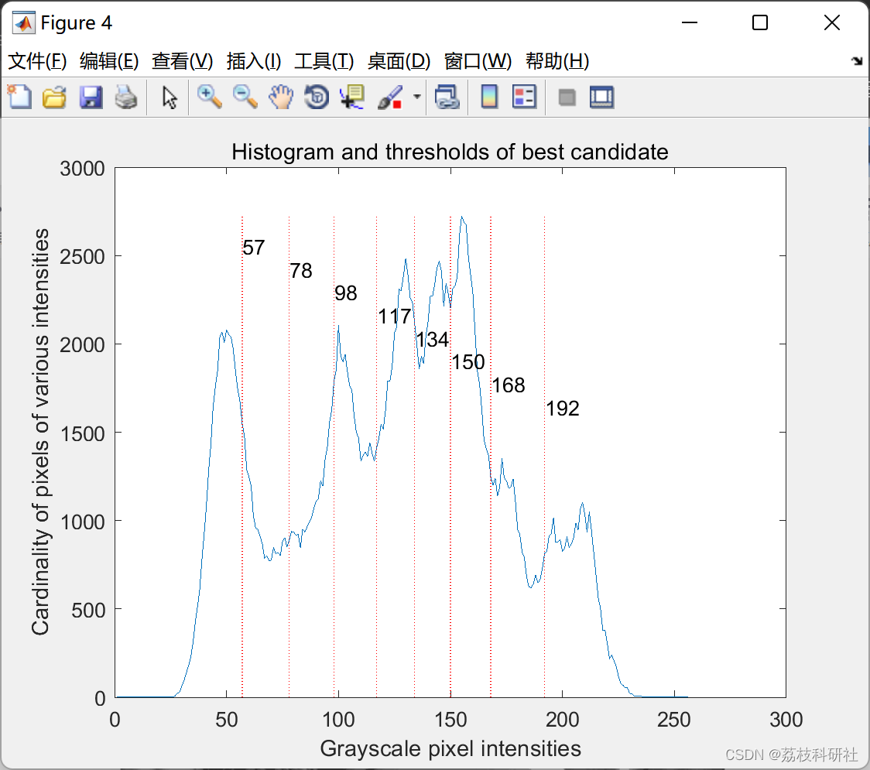Open the 帮助(H) menu
The height and width of the screenshot is (770, 870).
[x=557, y=61]
